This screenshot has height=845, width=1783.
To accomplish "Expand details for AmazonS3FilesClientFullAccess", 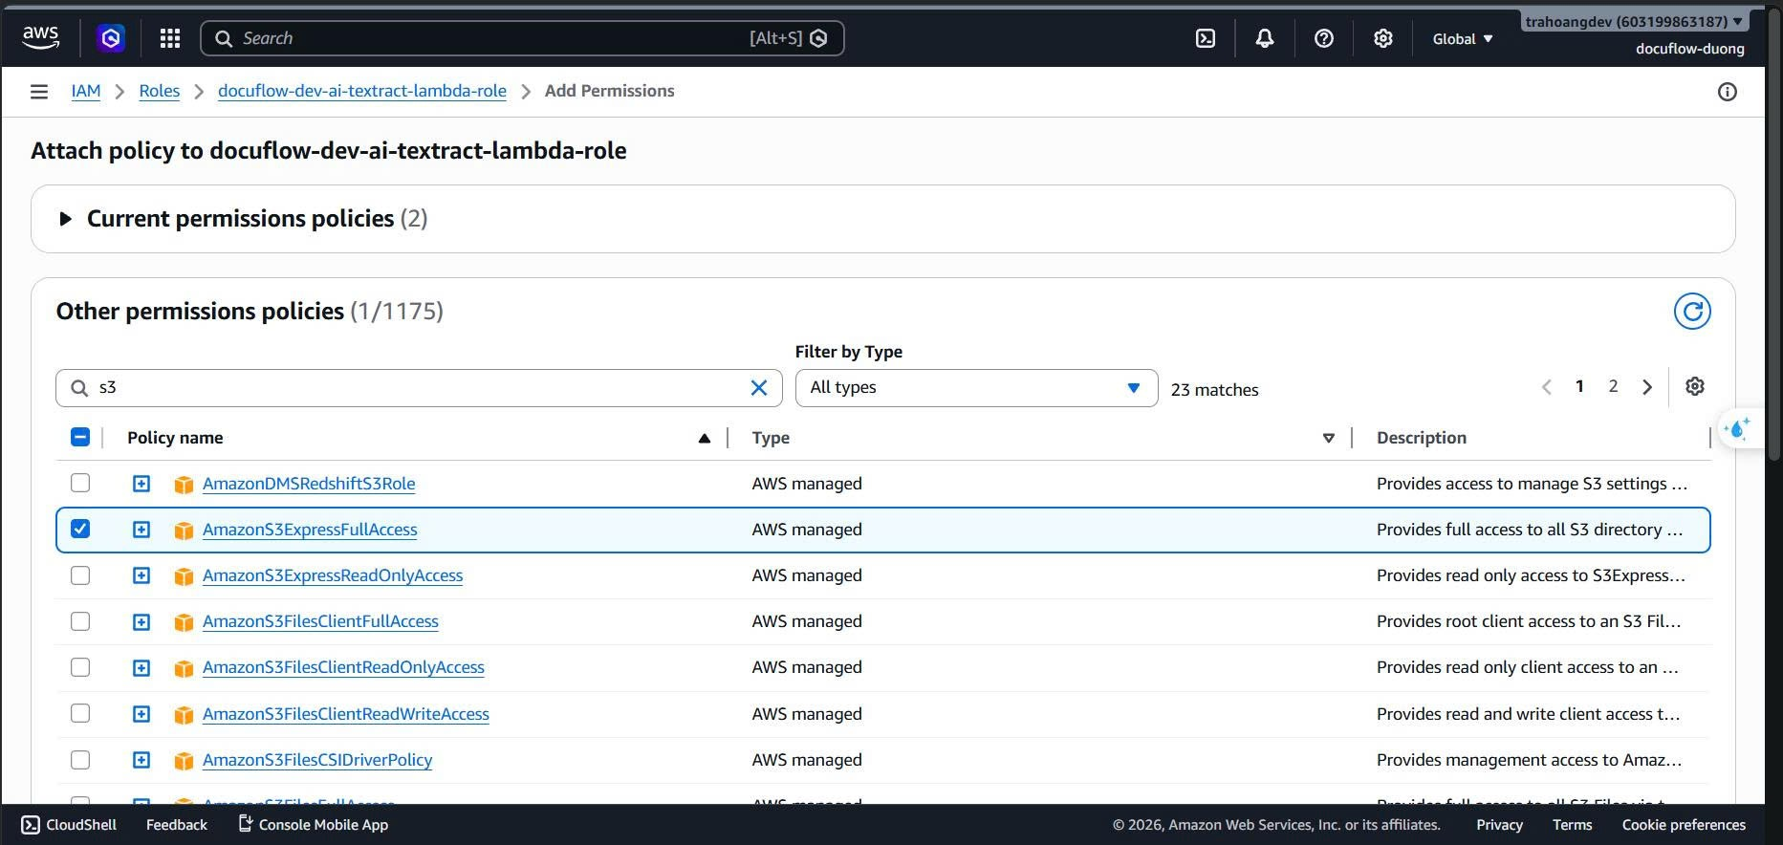I will (141, 621).
